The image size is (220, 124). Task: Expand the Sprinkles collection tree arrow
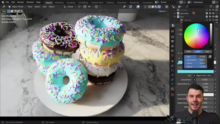click(175, 13)
